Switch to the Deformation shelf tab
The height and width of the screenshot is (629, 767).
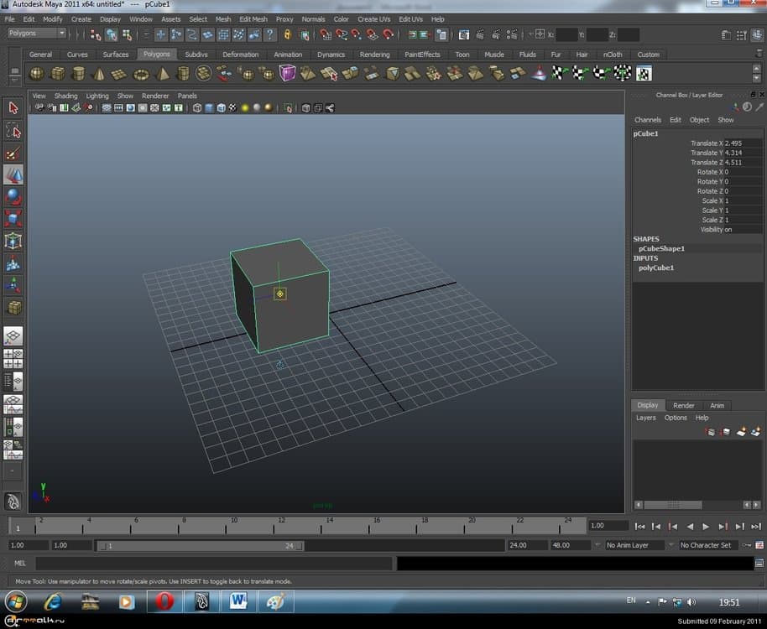click(x=240, y=55)
